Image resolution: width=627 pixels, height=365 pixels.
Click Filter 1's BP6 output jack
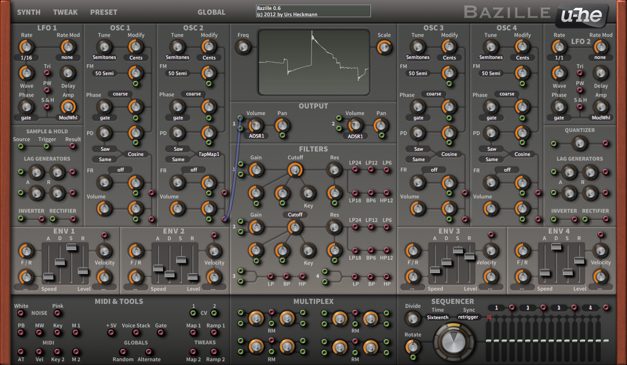point(371,193)
